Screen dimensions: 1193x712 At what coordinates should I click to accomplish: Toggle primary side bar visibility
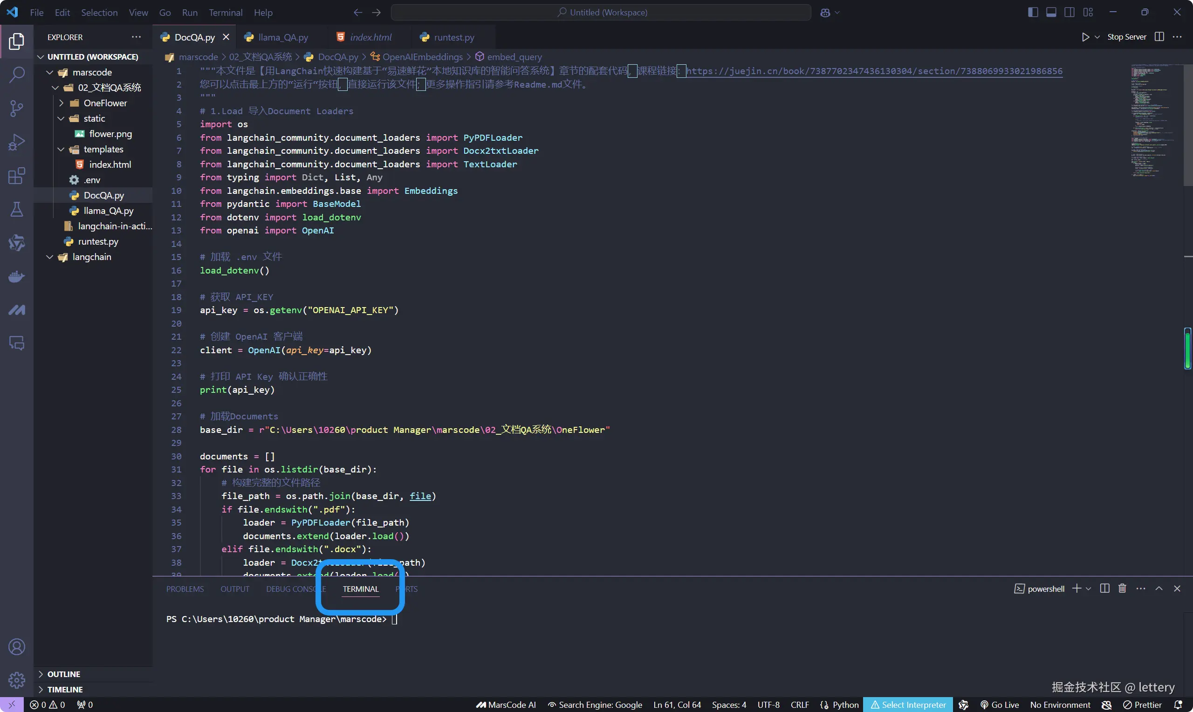(1033, 13)
